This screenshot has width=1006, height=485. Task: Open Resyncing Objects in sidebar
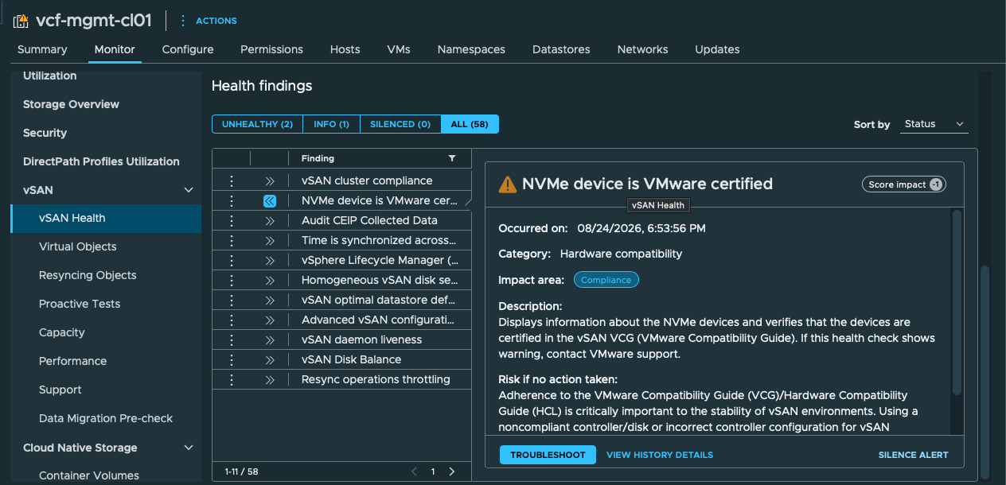(88, 275)
